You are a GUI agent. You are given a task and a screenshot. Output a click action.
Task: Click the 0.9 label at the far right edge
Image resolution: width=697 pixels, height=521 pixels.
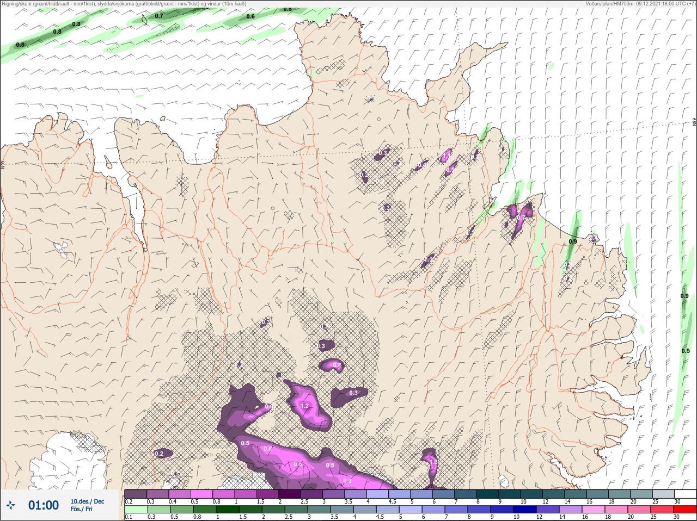pos(684,296)
